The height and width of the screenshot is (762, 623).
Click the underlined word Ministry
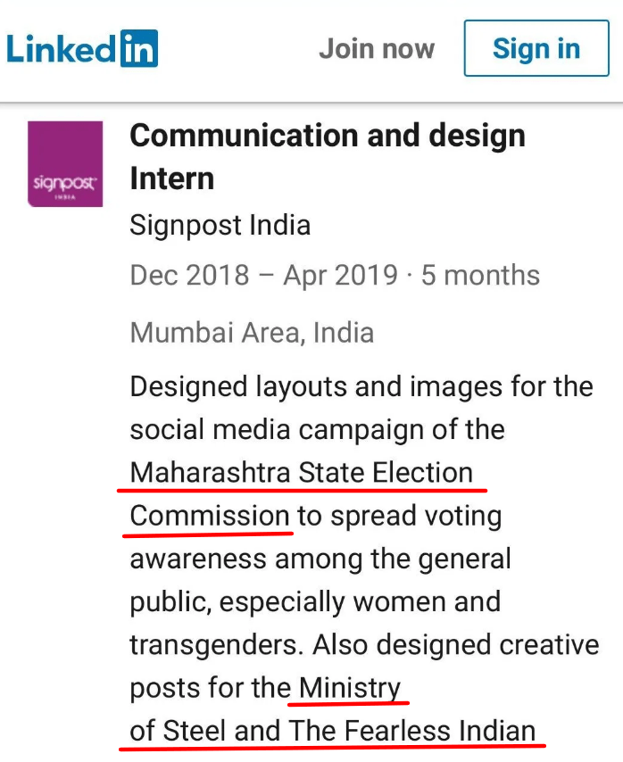tap(350, 688)
